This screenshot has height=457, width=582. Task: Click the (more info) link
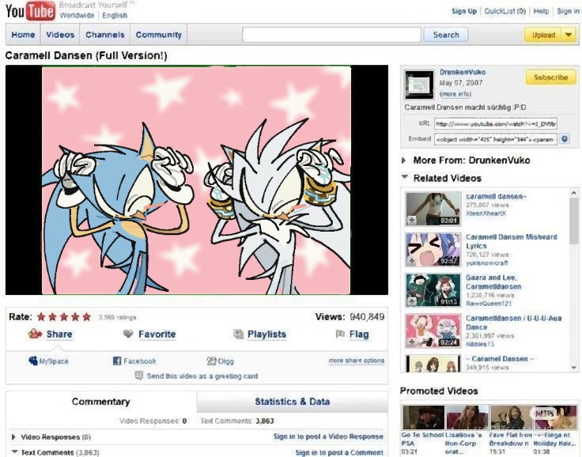tap(455, 94)
